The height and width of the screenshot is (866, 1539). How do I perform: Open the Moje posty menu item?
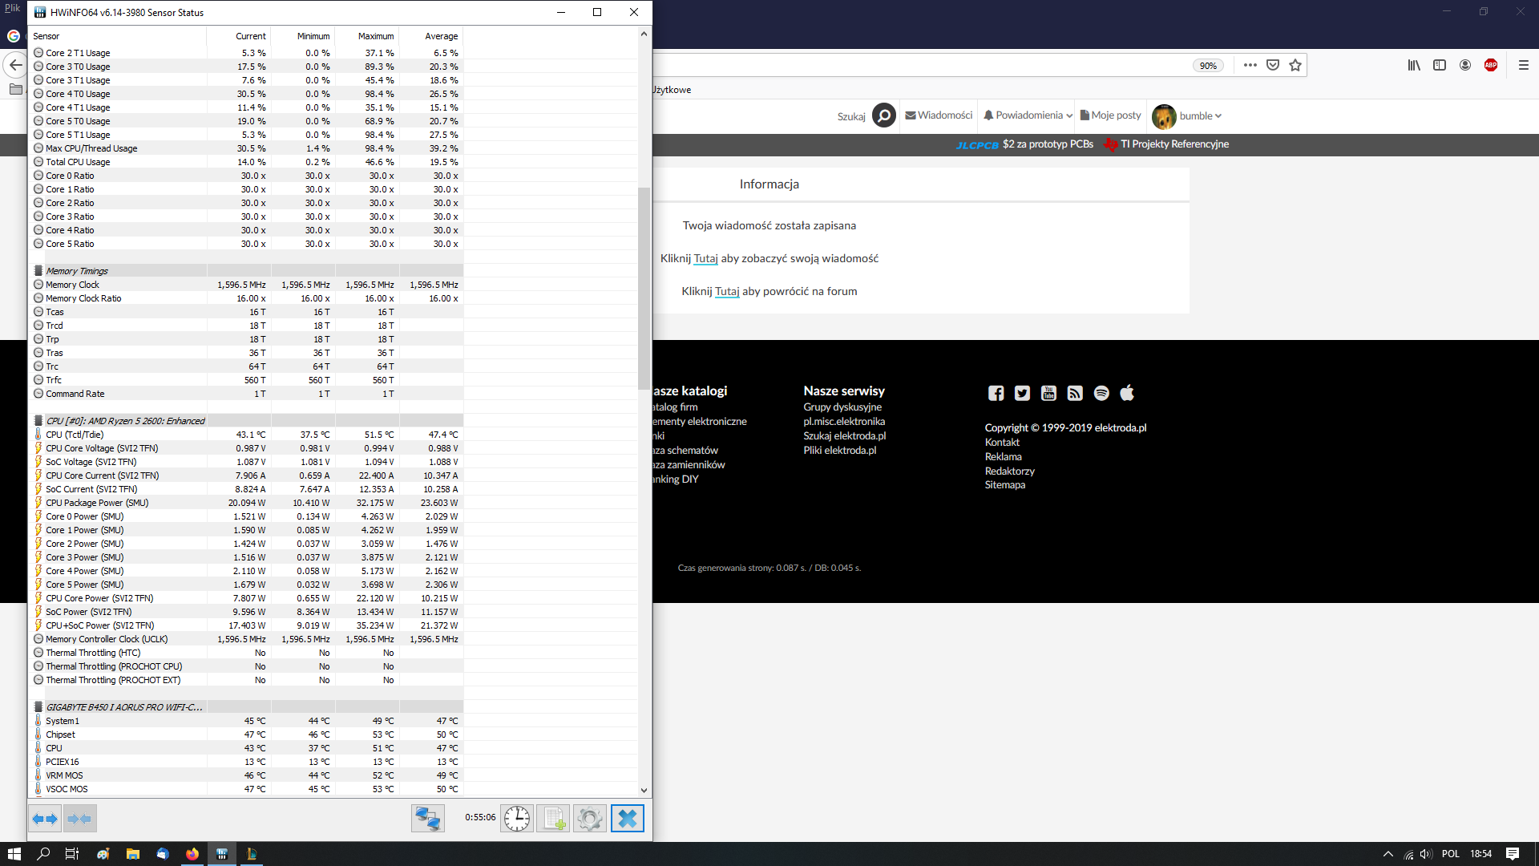[x=1110, y=115]
